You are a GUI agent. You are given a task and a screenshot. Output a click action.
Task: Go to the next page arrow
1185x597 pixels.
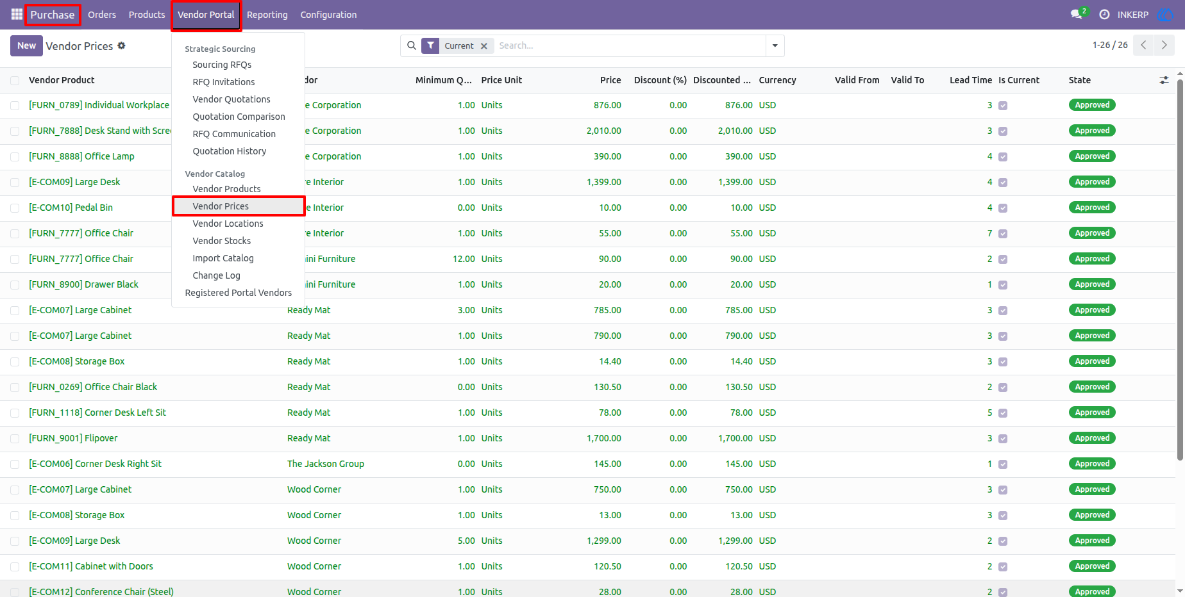1164,45
